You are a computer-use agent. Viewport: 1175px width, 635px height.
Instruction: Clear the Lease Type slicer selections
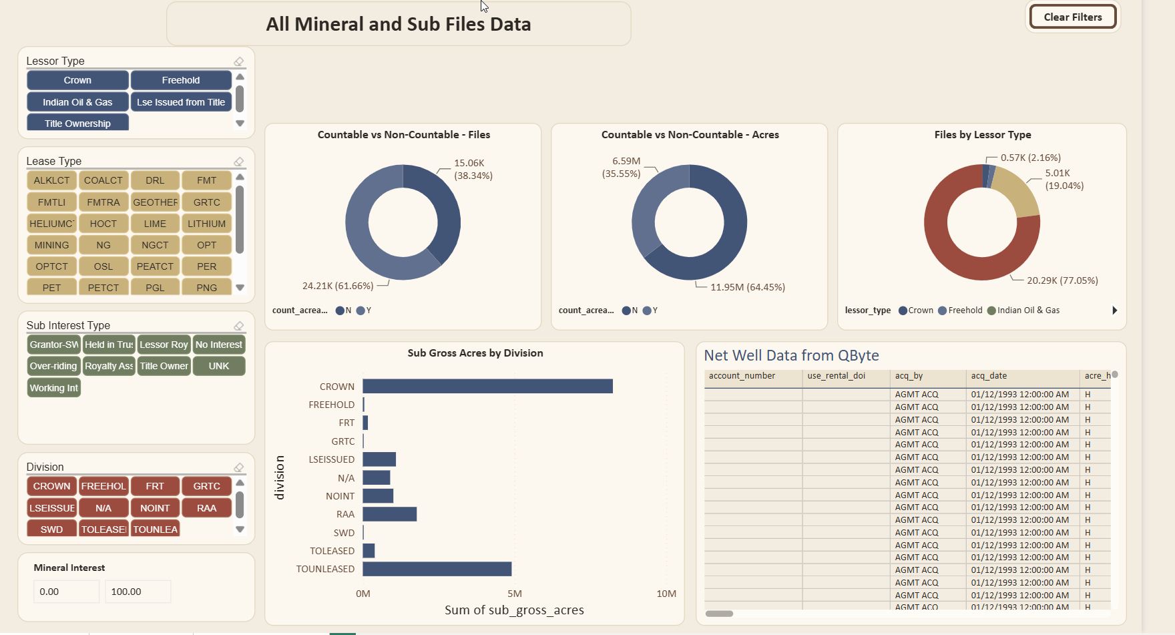[x=238, y=162]
